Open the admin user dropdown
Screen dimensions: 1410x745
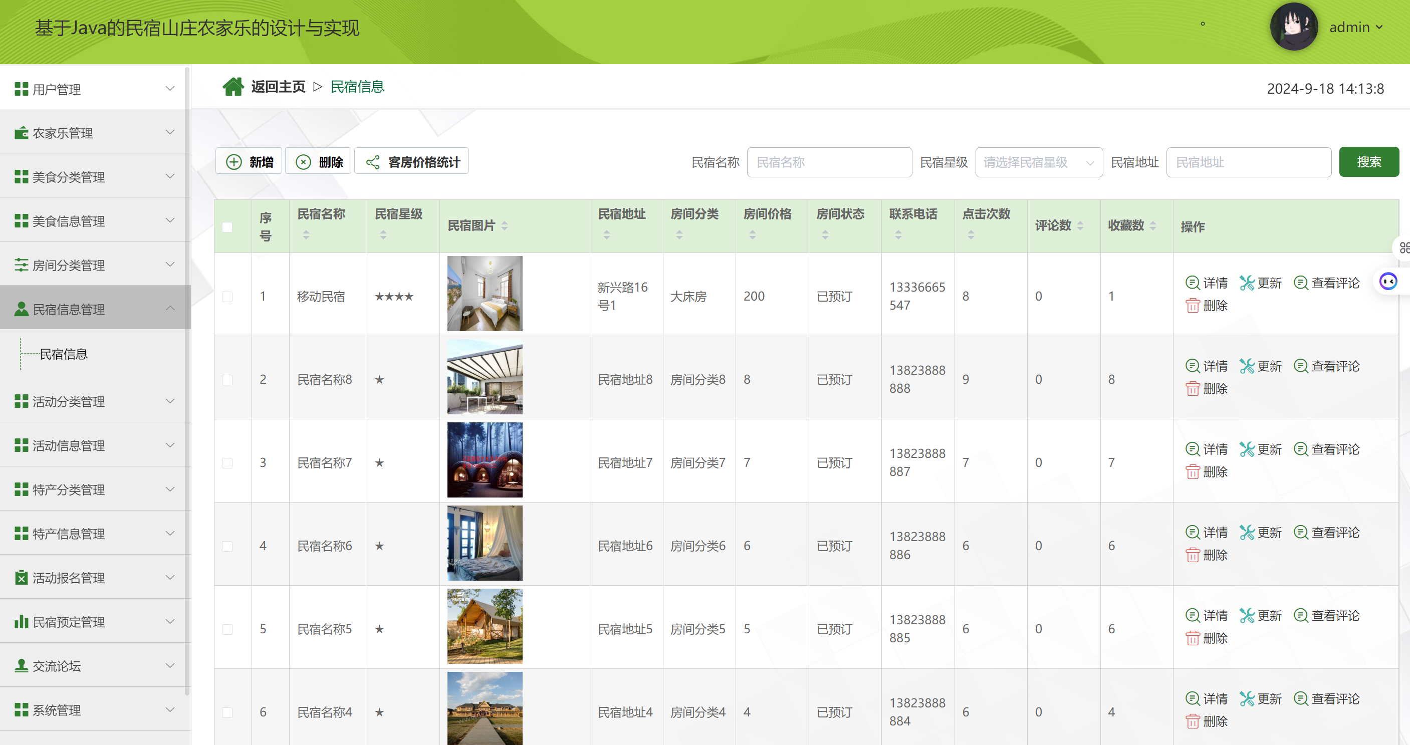point(1356,28)
